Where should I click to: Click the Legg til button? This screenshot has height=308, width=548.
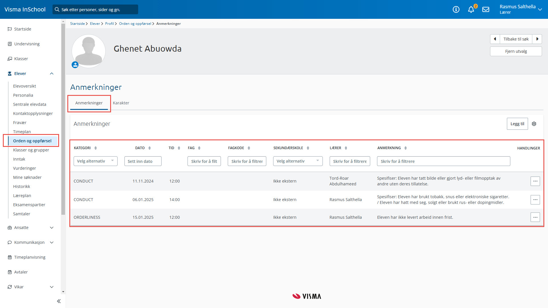(x=517, y=124)
